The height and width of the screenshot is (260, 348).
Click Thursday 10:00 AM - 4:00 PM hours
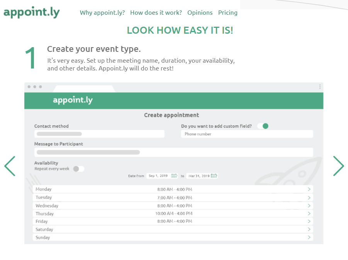[x=174, y=214]
